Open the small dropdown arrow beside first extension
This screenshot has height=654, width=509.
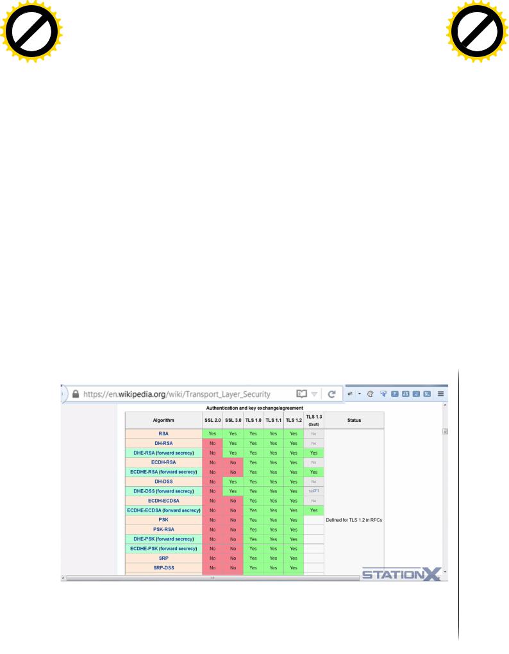(x=360, y=394)
